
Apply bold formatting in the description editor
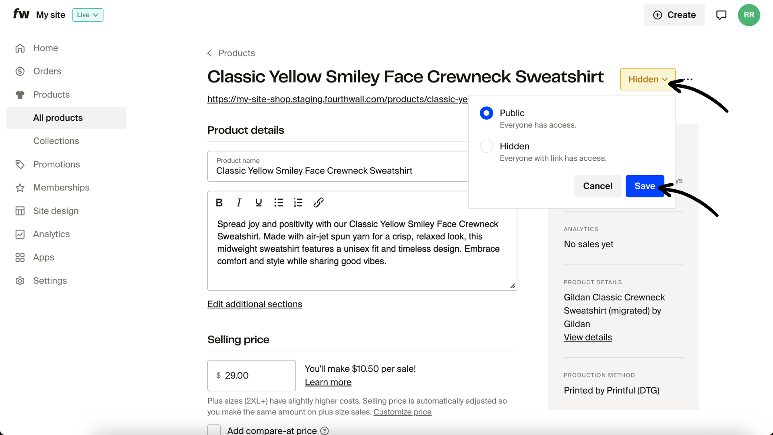[219, 203]
